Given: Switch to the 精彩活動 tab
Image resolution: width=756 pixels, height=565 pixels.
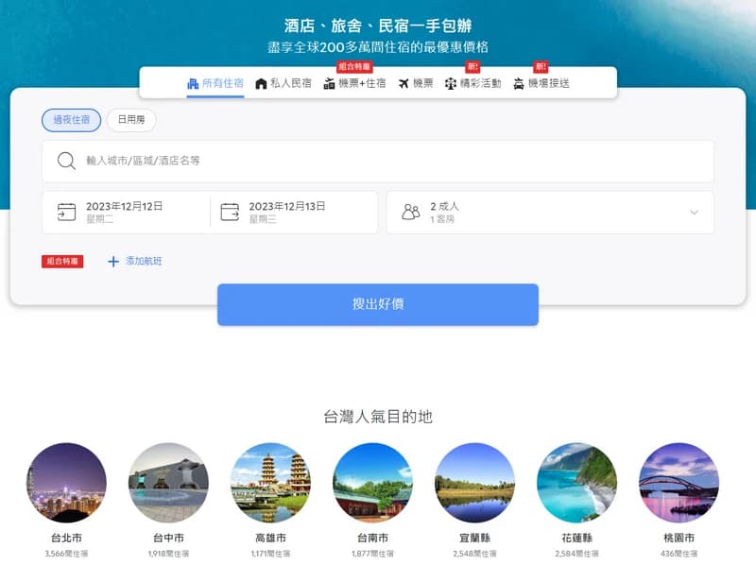Looking at the screenshot, I should [473, 83].
